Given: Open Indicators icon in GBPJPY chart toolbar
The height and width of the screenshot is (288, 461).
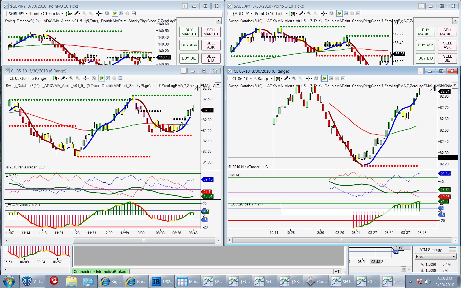Looking at the screenshot, I should point(121,13).
